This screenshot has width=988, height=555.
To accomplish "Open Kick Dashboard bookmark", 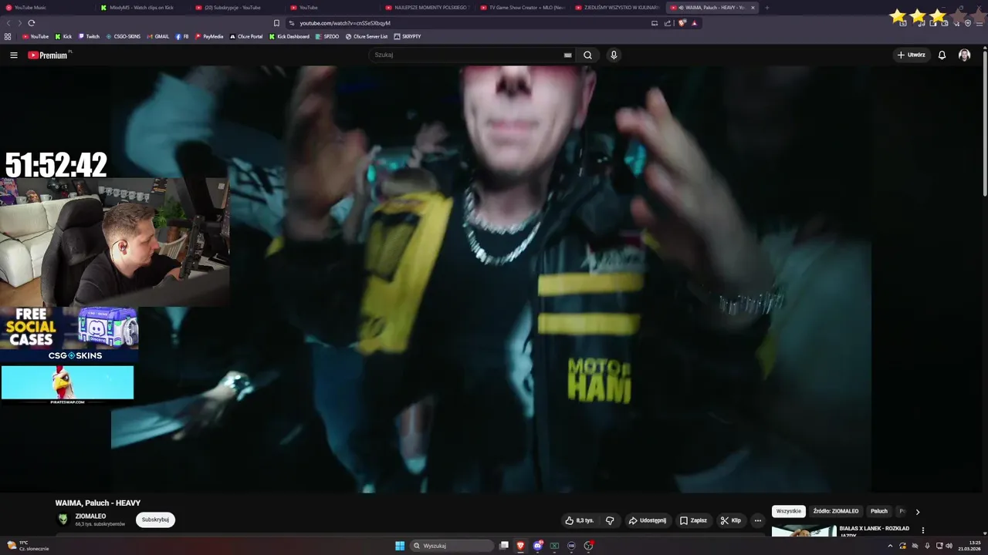I will (x=289, y=36).
